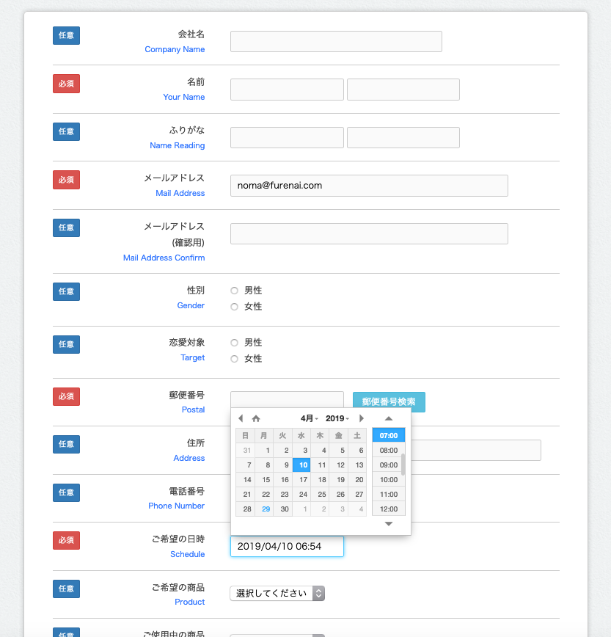The height and width of the screenshot is (637, 611).
Task: Click the time list up arrow
Action: 389,418
